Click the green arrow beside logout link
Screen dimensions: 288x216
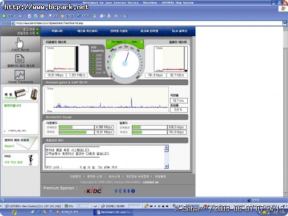[x=37, y=29]
